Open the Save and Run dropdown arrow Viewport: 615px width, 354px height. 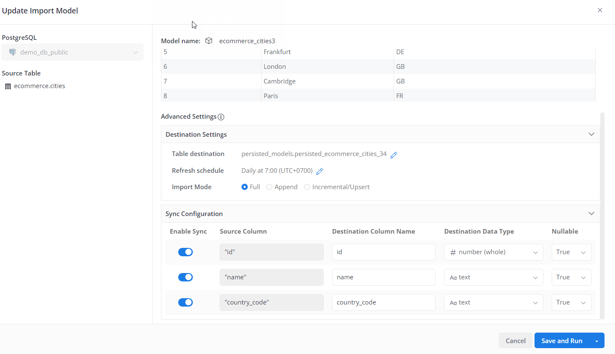click(x=597, y=341)
